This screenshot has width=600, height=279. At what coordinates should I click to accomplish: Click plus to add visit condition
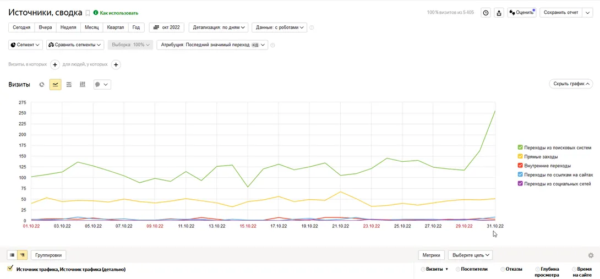coord(54,65)
